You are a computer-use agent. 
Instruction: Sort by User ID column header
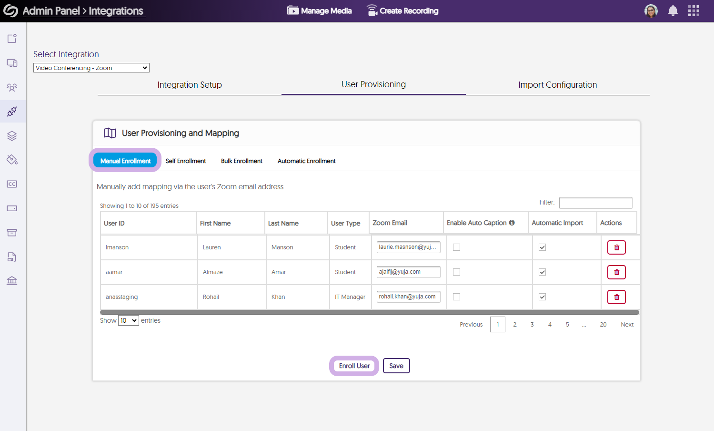[148, 223]
